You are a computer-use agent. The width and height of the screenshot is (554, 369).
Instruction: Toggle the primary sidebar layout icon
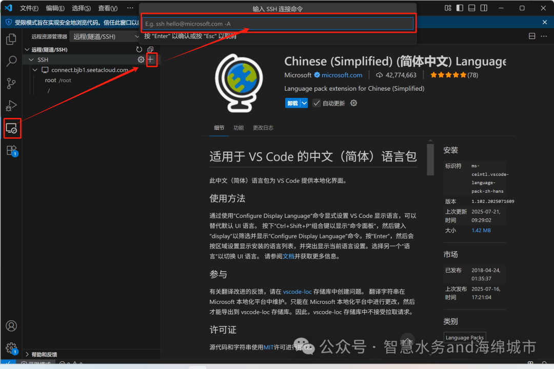coord(460,8)
